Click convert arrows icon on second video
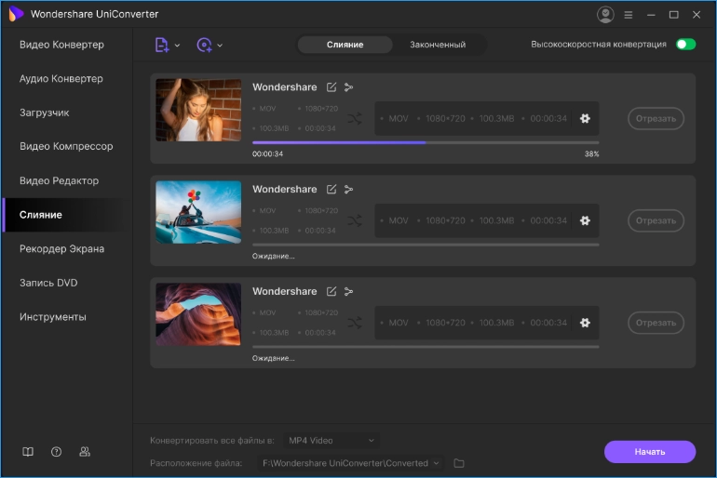Image resolution: width=717 pixels, height=478 pixels. pyautogui.click(x=355, y=221)
